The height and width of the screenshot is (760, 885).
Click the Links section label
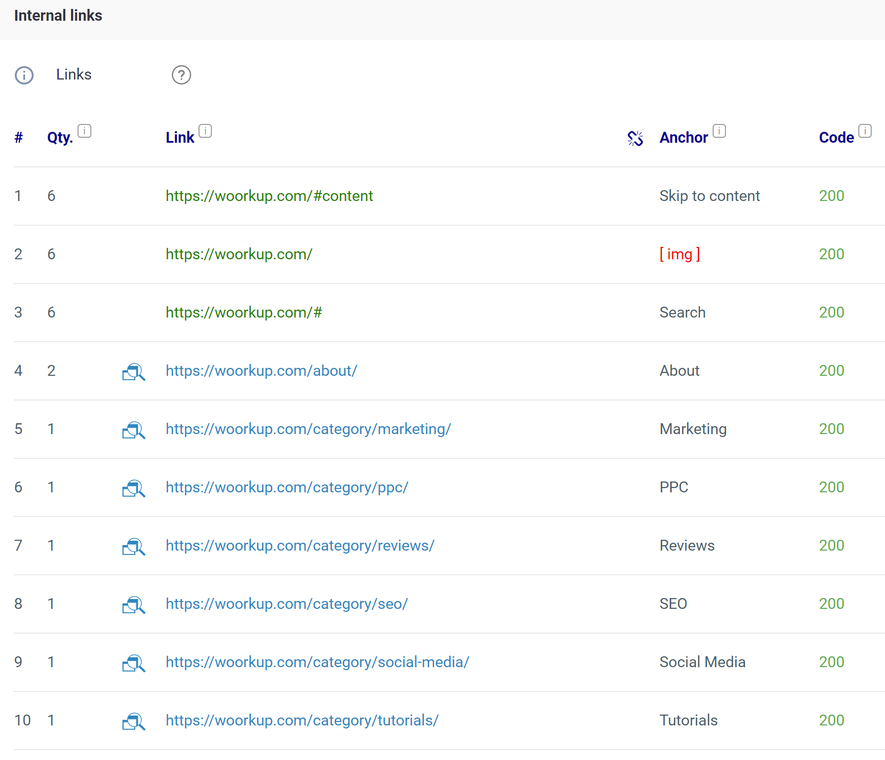[x=74, y=75]
